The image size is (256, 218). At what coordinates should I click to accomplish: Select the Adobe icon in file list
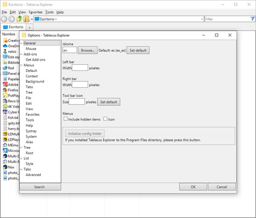click(5, 84)
